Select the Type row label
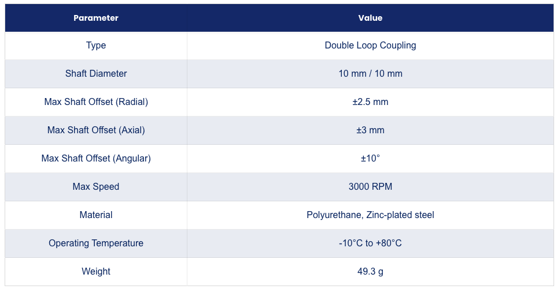Image resolution: width=557 pixels, height=289 pixels. click(x=96, y=46)
